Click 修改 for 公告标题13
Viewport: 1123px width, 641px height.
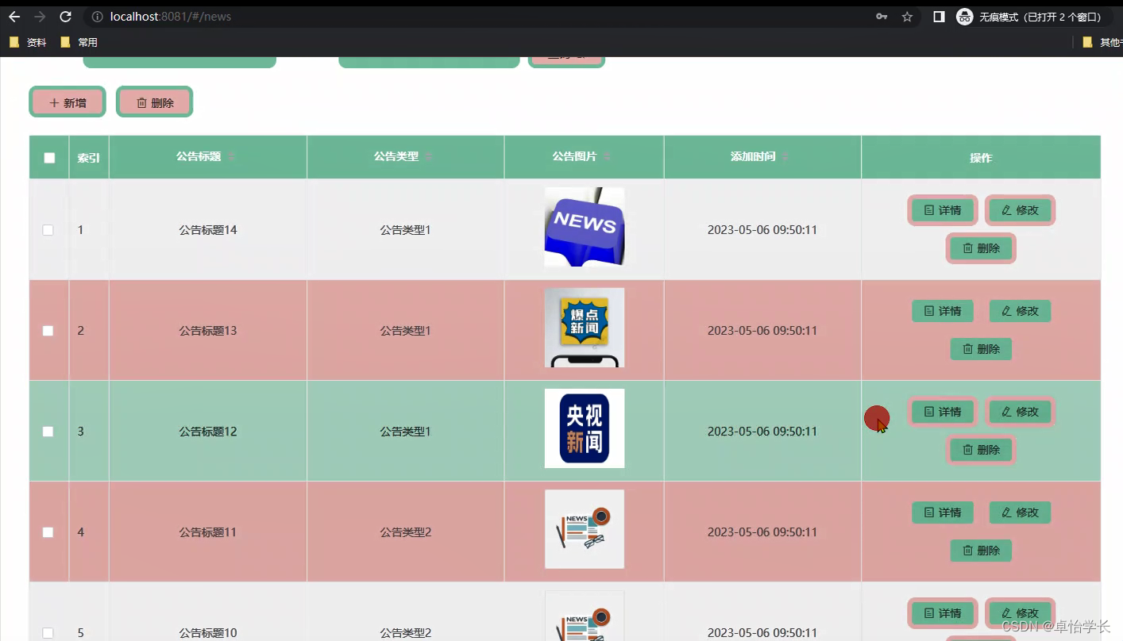[x=1021, y=311]
